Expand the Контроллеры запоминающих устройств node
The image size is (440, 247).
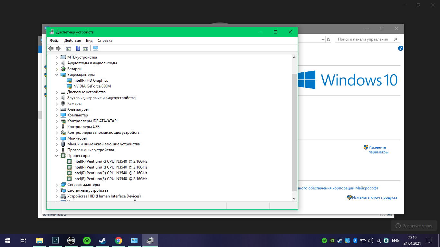pos(57,133)
